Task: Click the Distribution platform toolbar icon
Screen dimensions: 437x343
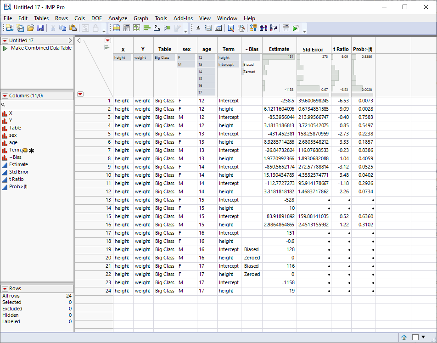Action: coord(147,28)
